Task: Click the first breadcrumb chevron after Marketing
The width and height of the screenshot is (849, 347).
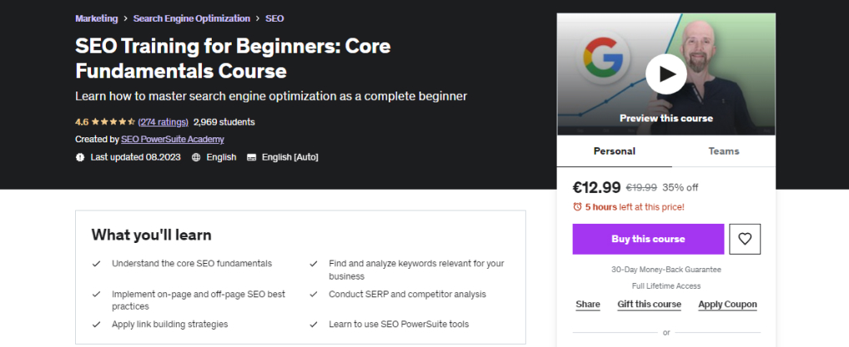Action: click(125, 18)
